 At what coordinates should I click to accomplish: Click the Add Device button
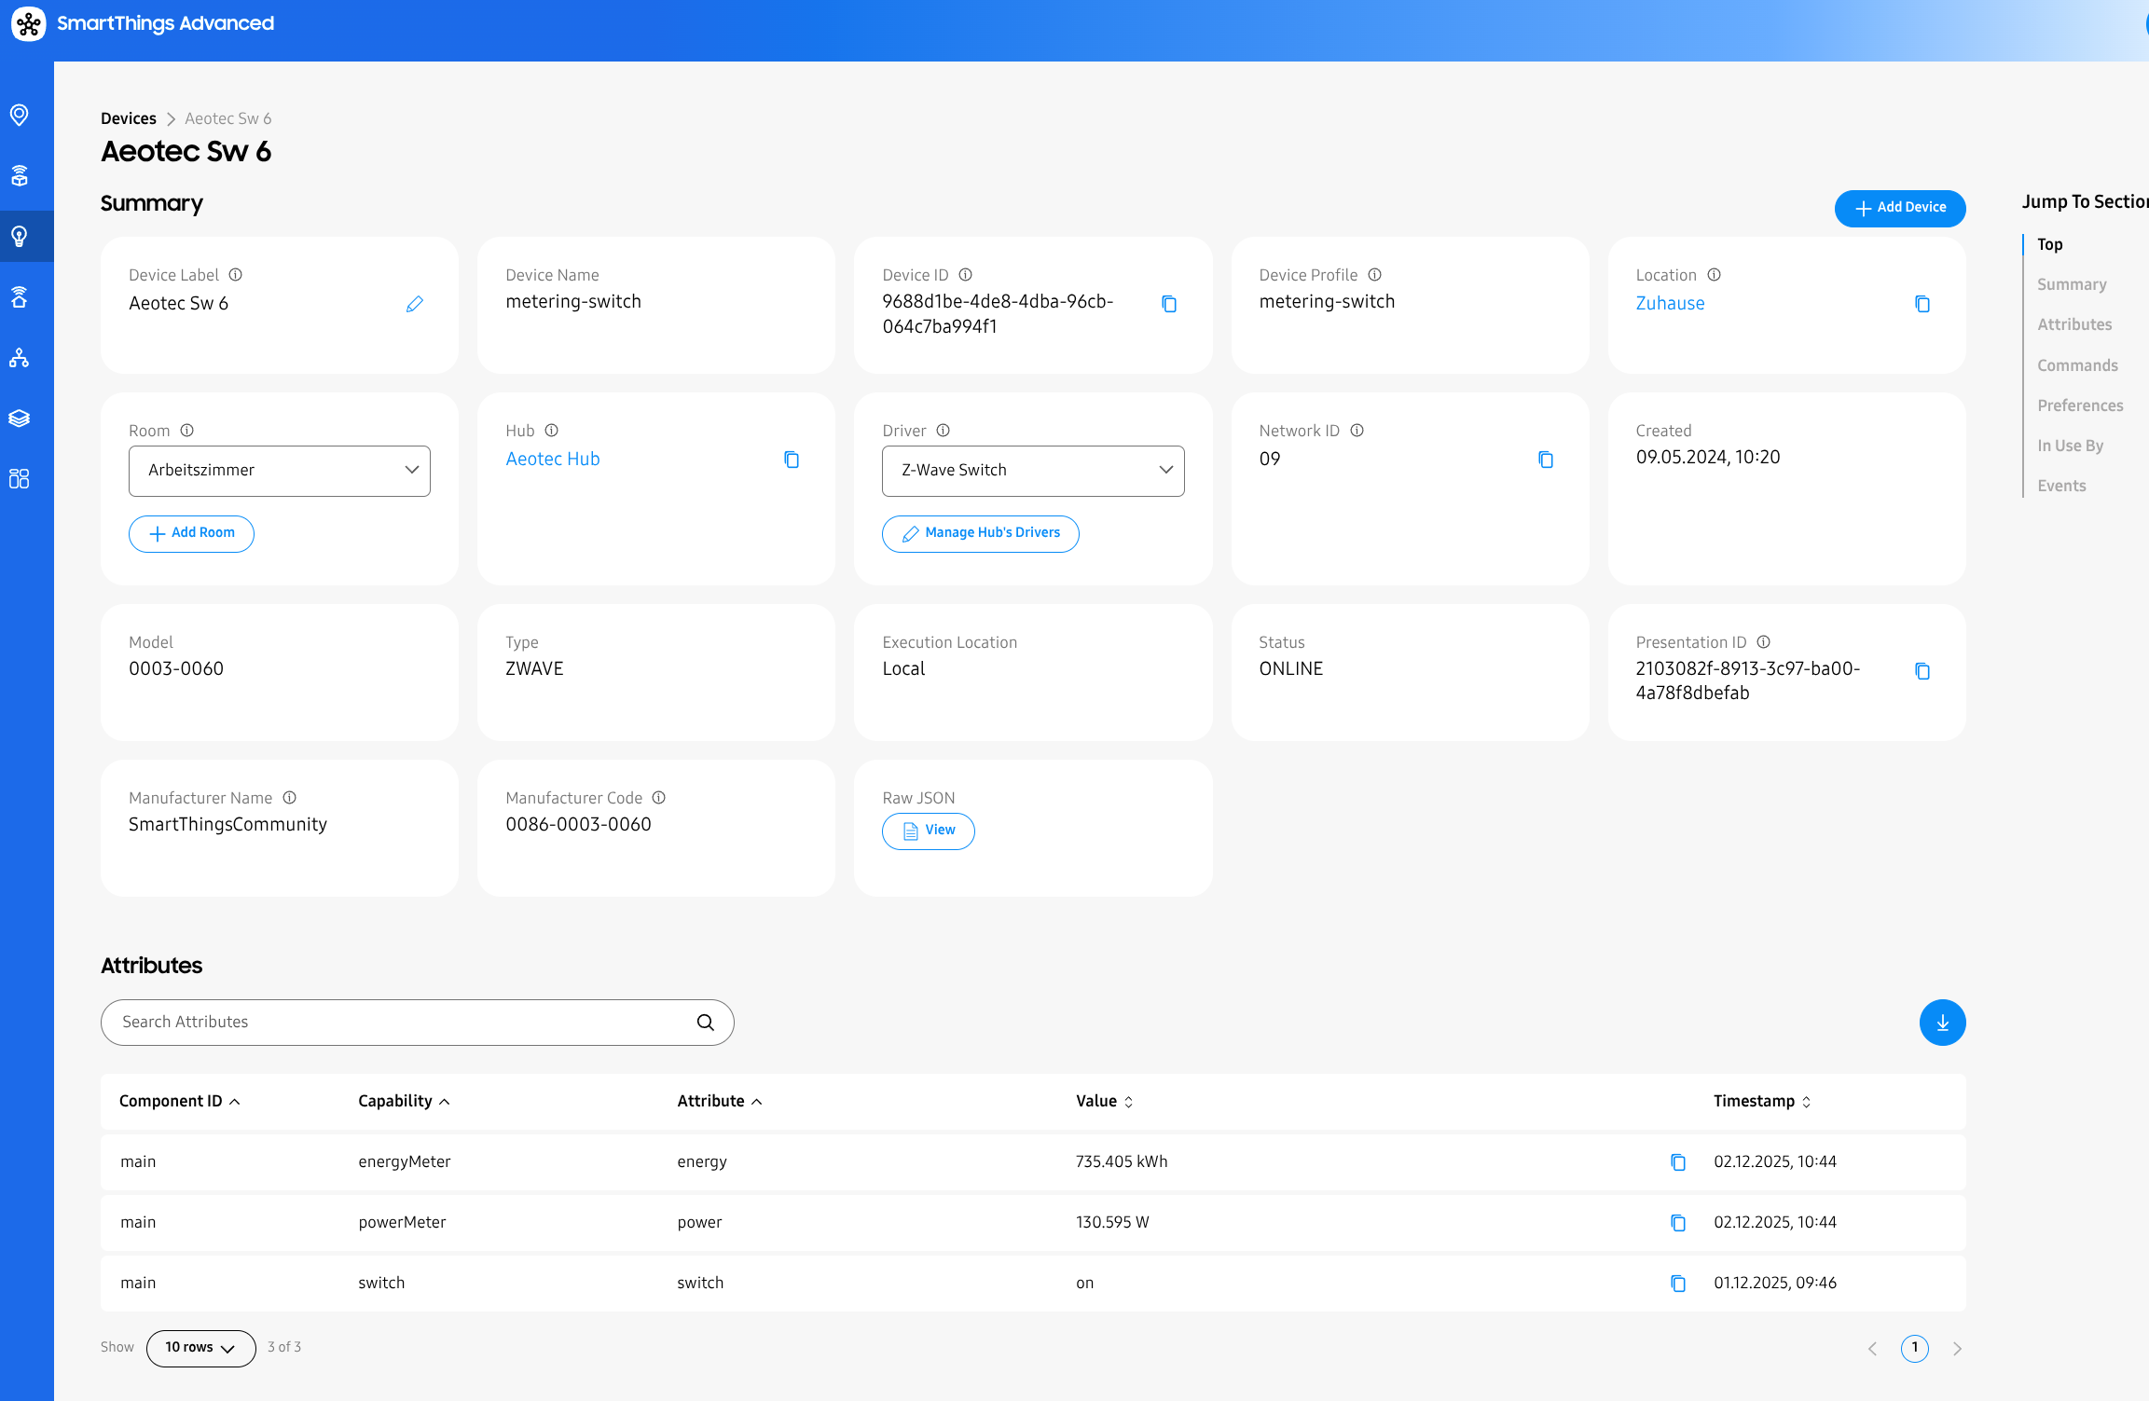[x=1899, y=208]
